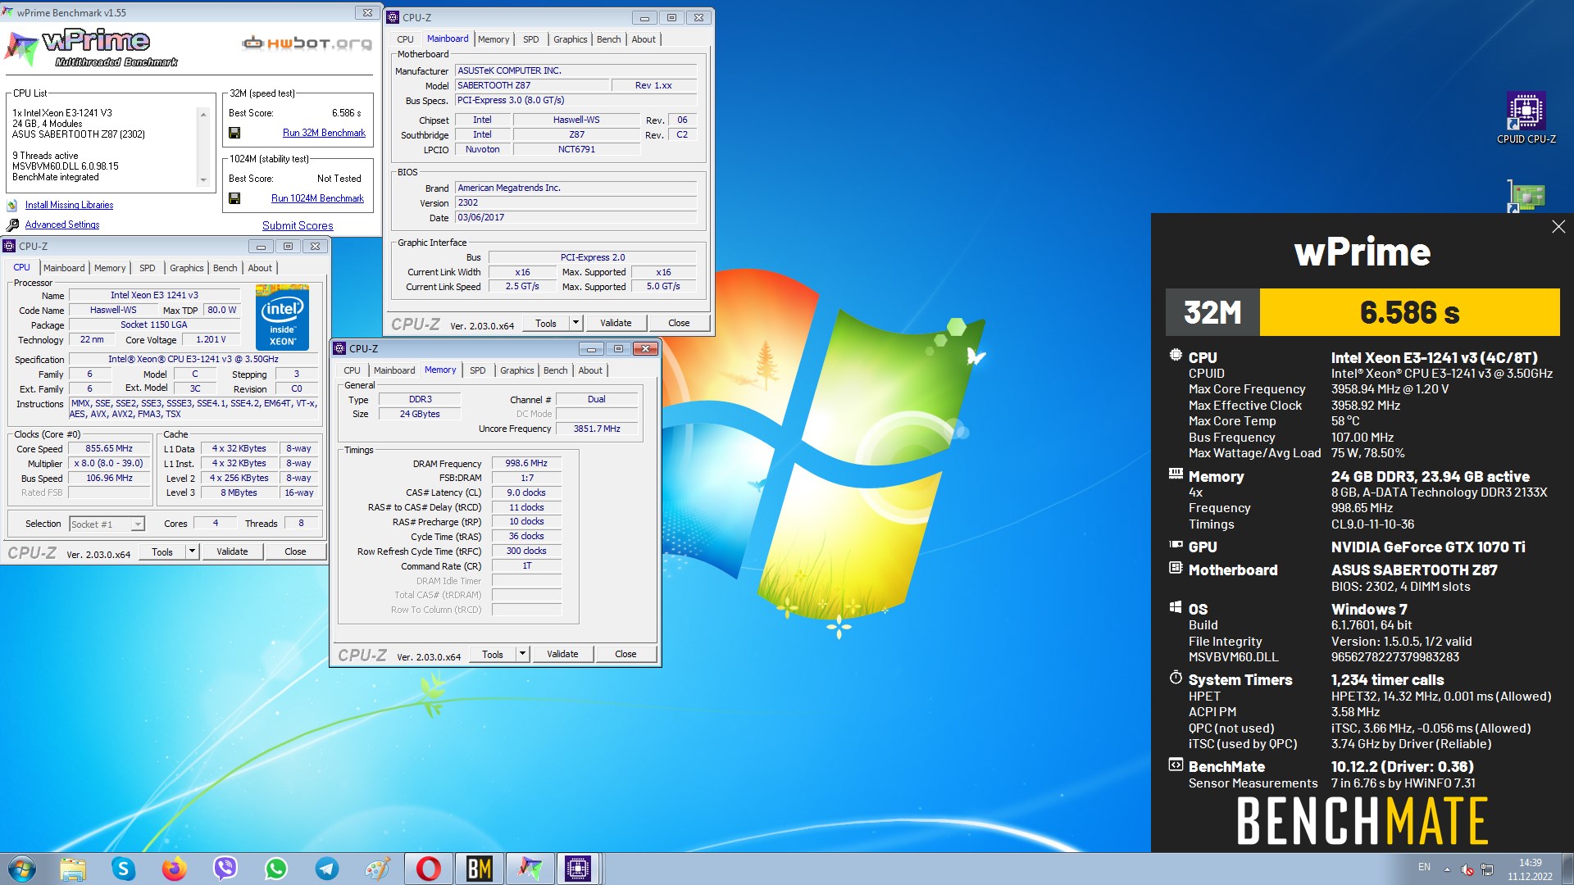Image resolution: width=1574 pixels, height=885 pixels.
Task: Show hidden system tray icons
Action: [x=1447, y=869]
